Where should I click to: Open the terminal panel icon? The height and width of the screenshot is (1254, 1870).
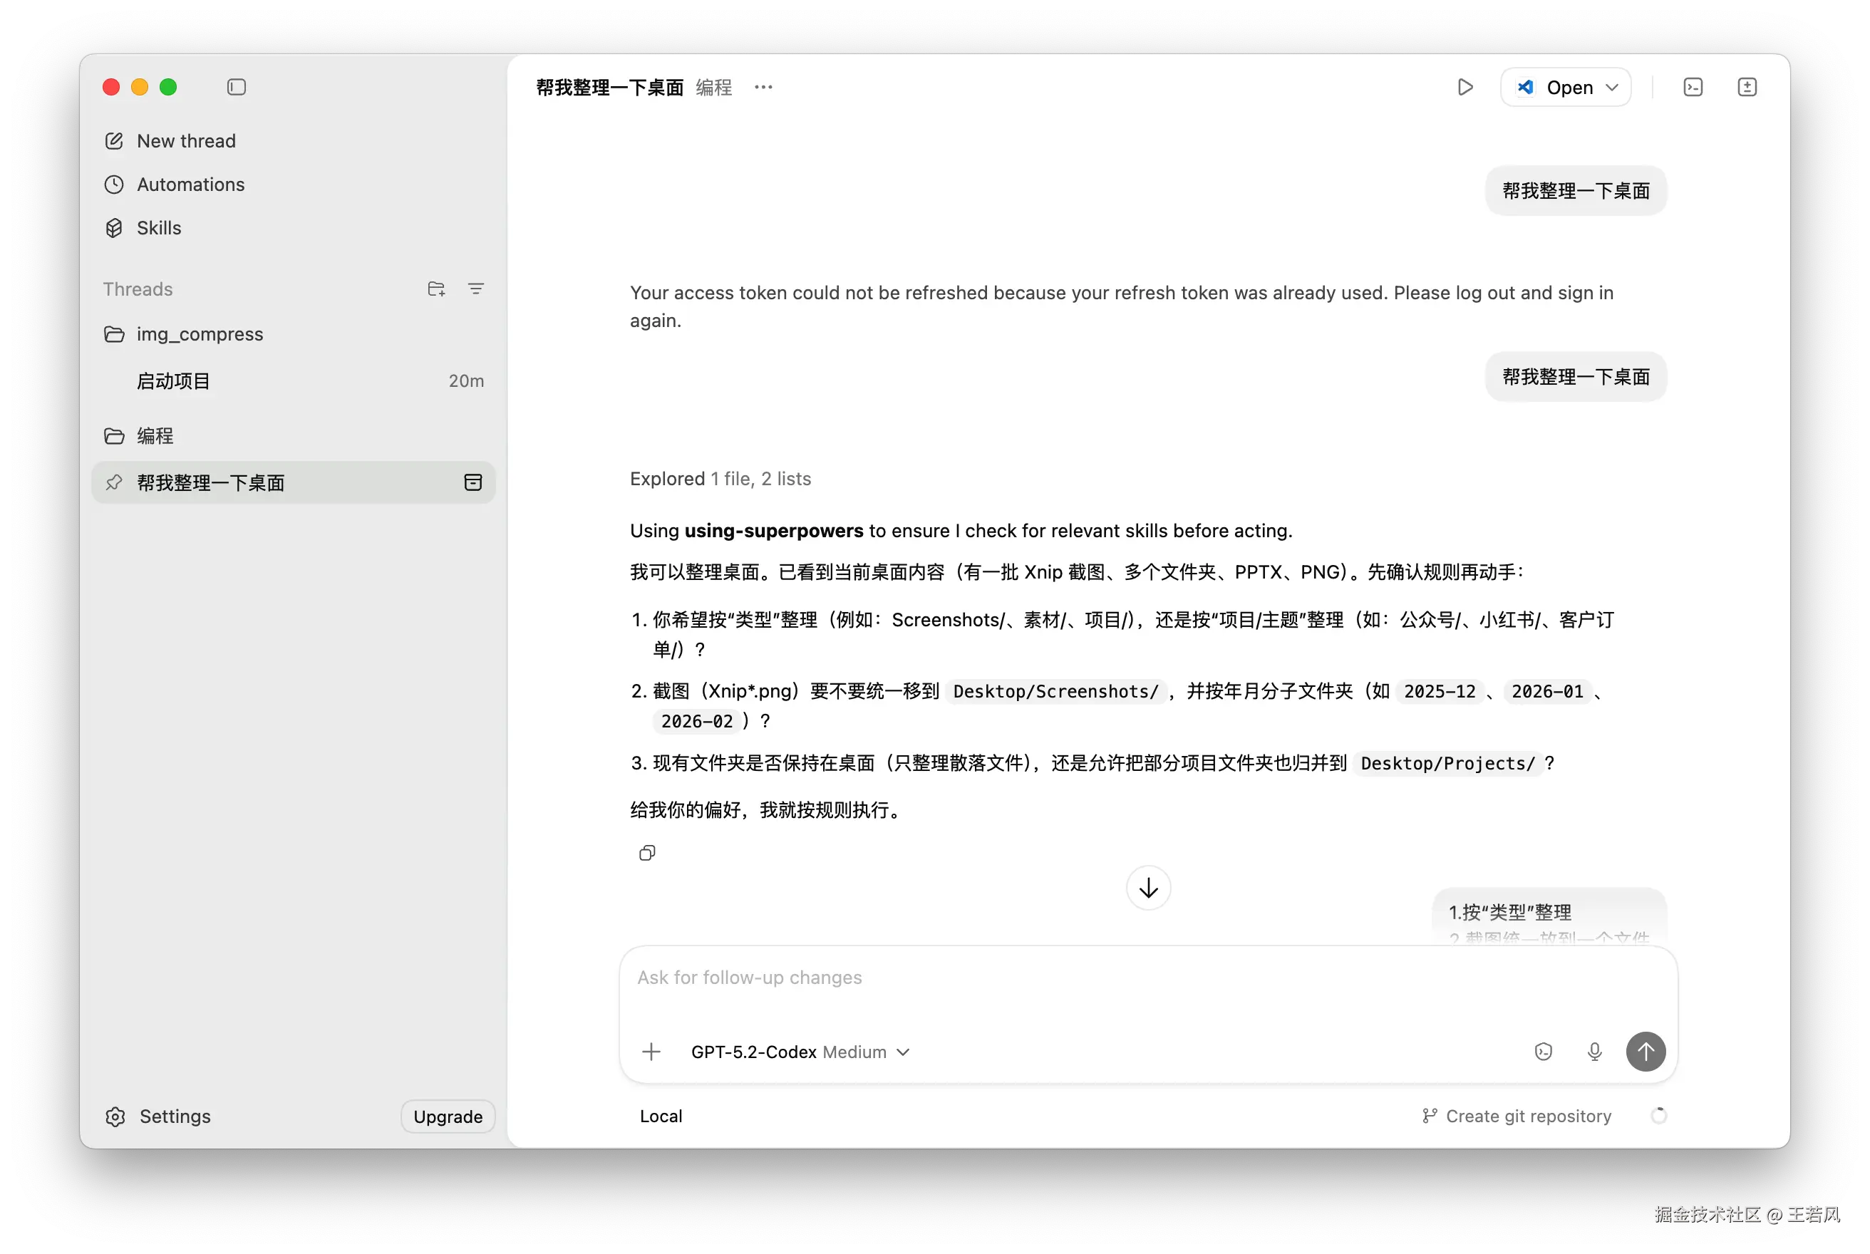pos(1693,87)
